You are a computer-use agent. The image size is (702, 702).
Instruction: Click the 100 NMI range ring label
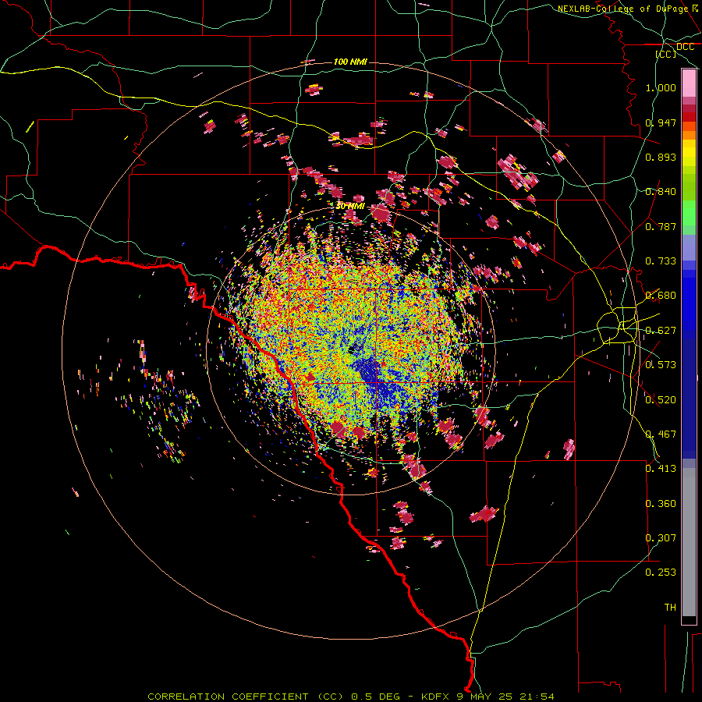pos(350,62)
